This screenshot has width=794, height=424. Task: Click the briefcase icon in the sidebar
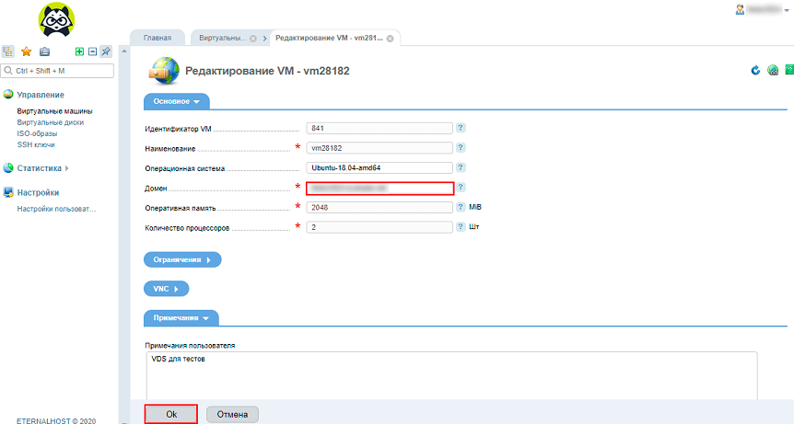[44, 52]
